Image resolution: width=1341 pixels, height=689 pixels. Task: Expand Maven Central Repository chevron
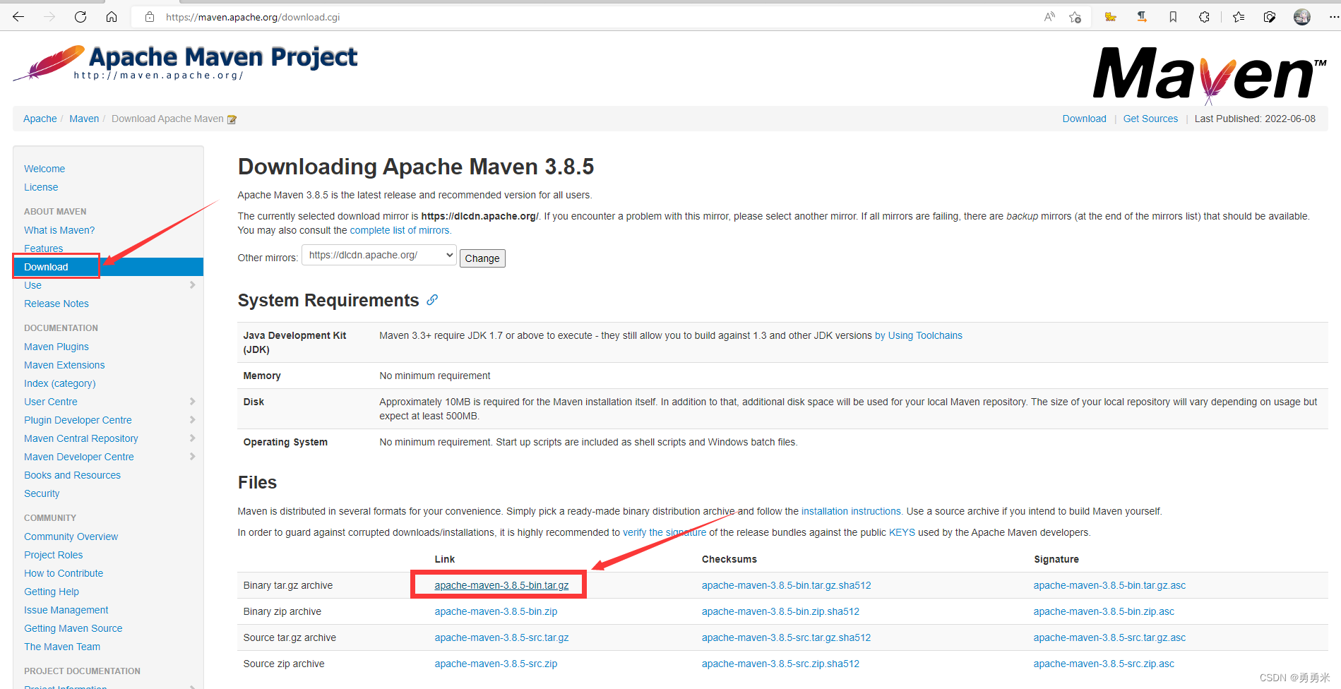point(192,438)
